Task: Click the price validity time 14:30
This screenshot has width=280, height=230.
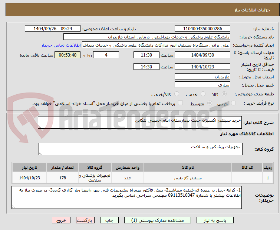Action: [146, 67]
